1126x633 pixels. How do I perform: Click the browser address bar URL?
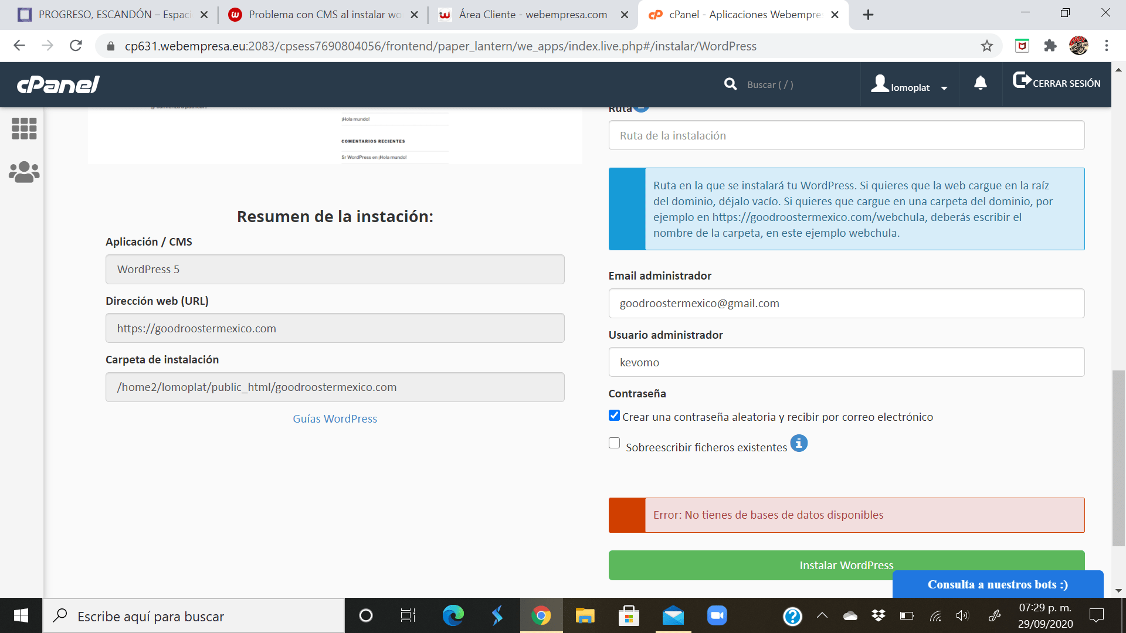pos(440,46)
